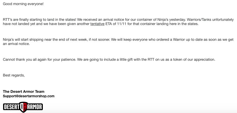Click The Desert Armor Team signature
This screenshot has height=113, width=237.
pyautogui.click(x=24, y=91)
